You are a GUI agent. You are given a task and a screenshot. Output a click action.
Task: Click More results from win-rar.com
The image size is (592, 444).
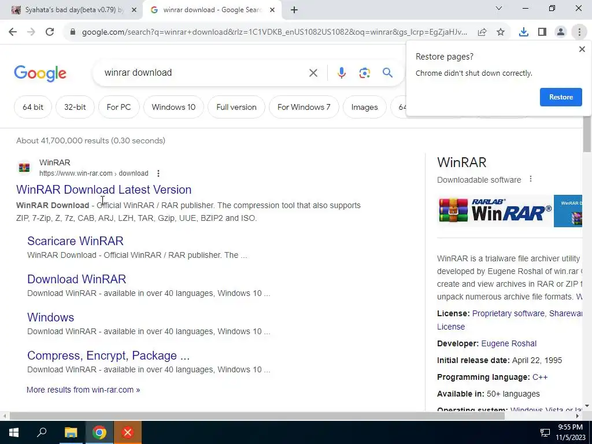(83, 390)
